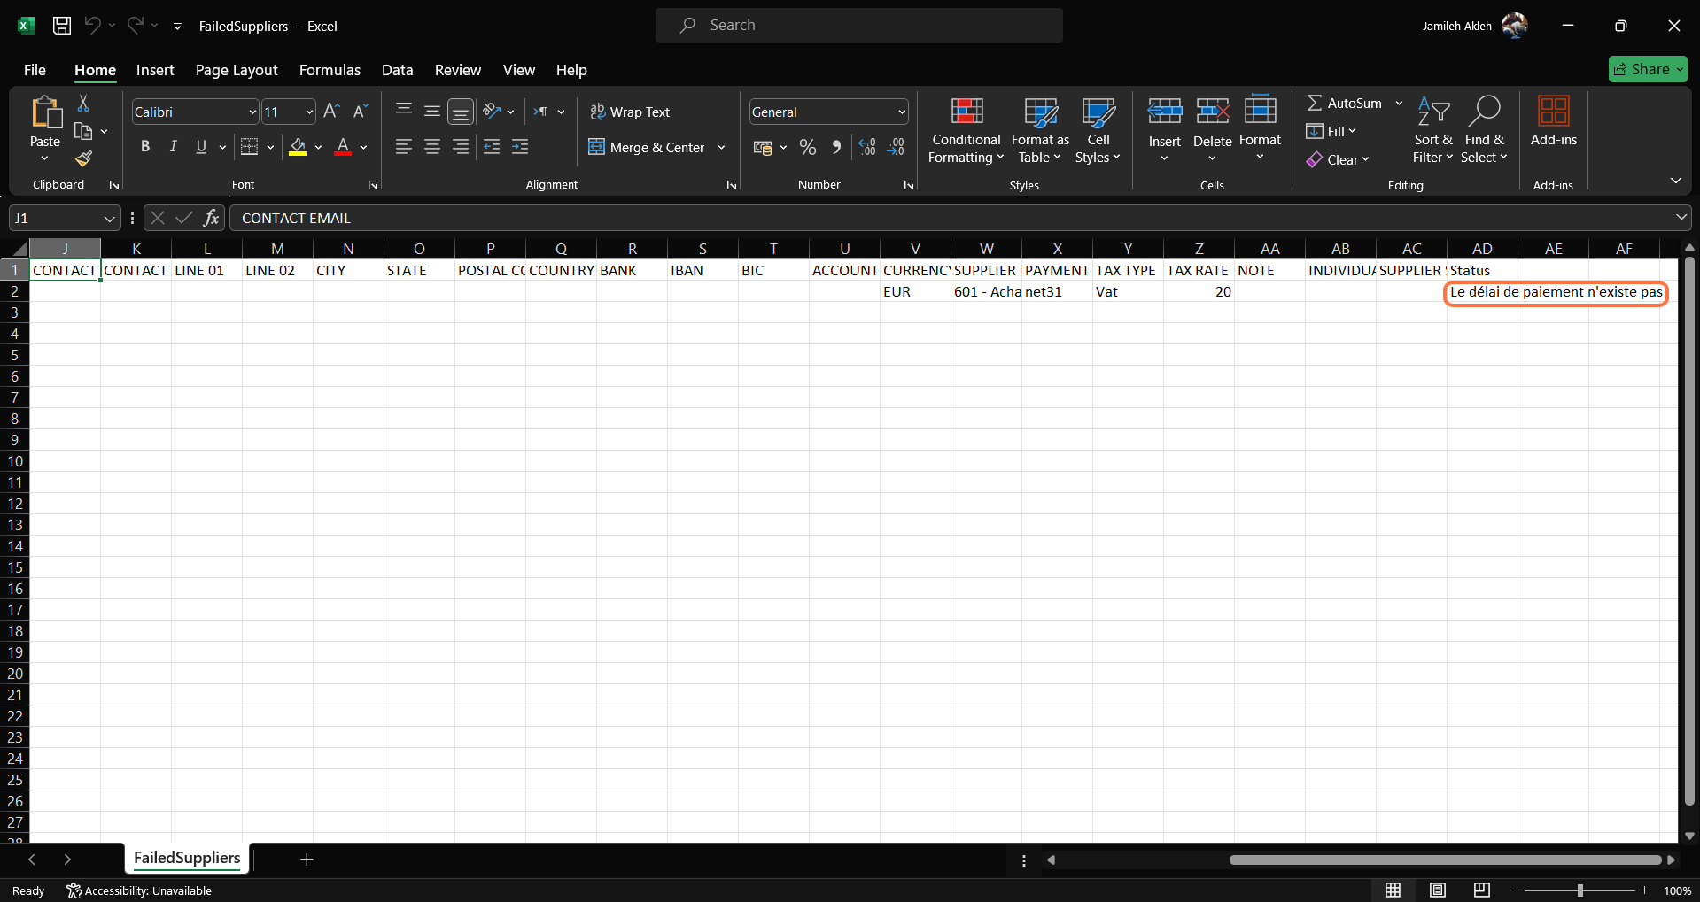Toggle Italic formatting
Image resolution: width=1700 pixels, height=902 pixels.
(x=174, y=147)
